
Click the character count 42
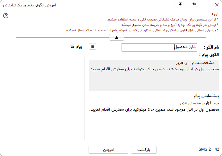[217, 149]
